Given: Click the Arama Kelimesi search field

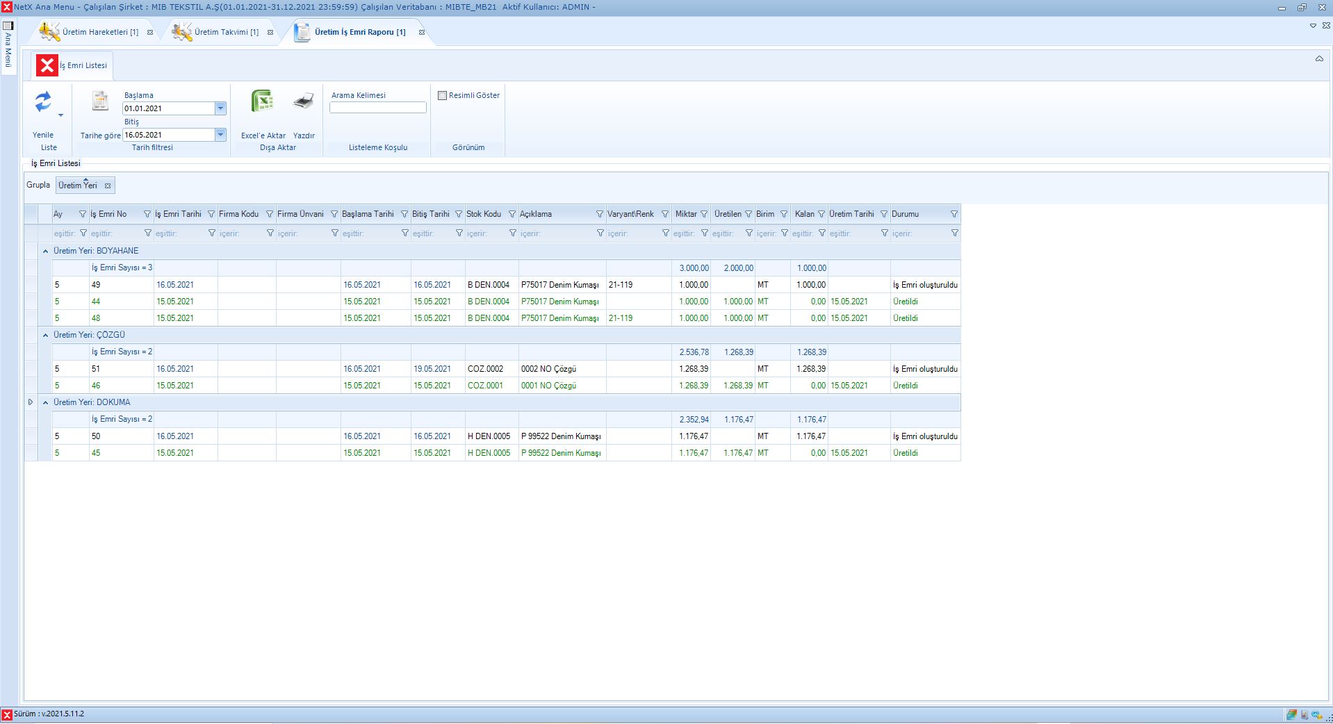Looking at the screenshot, I should [377, 108].
